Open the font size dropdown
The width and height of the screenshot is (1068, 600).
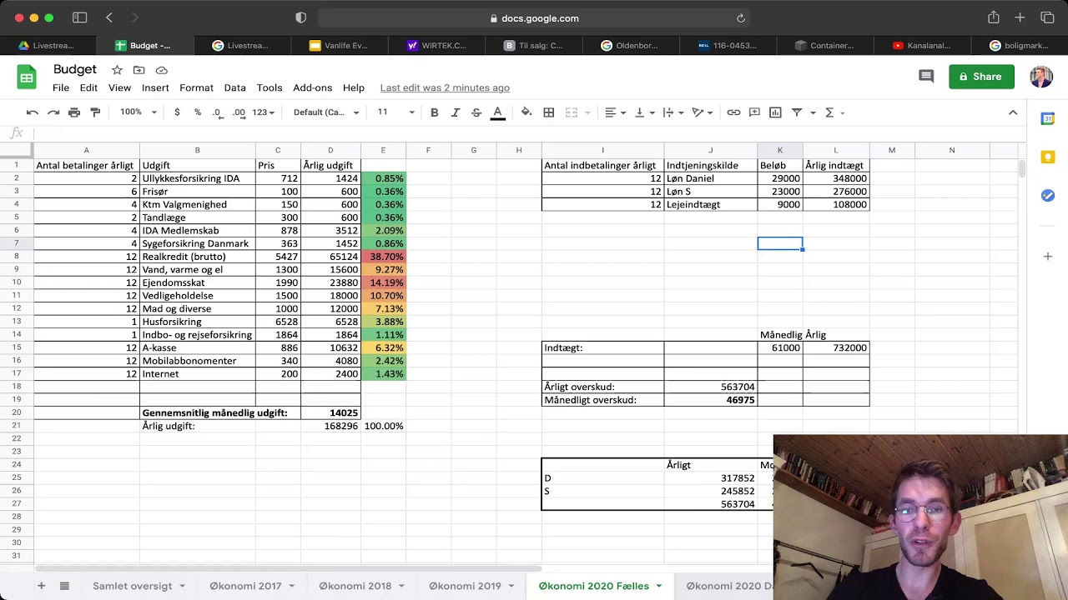(395, 112)
